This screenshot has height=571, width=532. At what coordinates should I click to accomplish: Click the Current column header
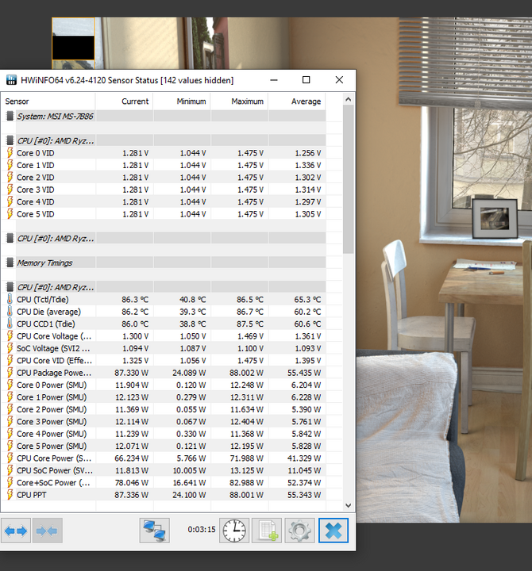click(125, 102)
